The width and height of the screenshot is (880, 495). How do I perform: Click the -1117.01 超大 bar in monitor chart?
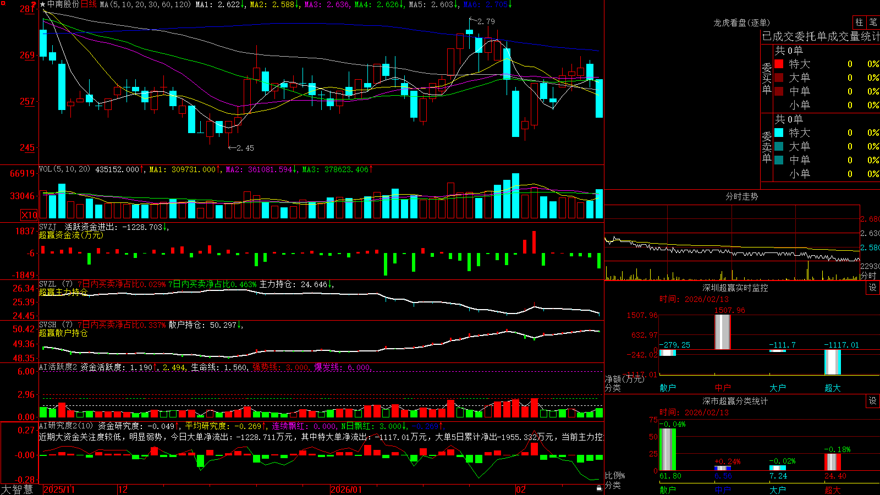tap(833, 362)
